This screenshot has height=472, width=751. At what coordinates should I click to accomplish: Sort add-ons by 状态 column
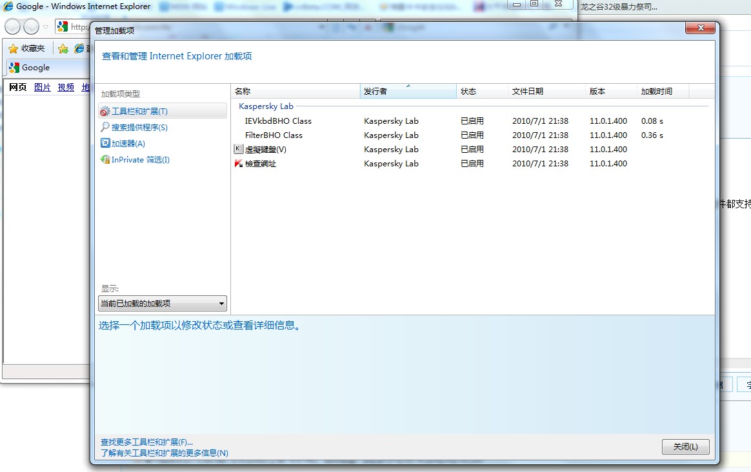[483, 91]
